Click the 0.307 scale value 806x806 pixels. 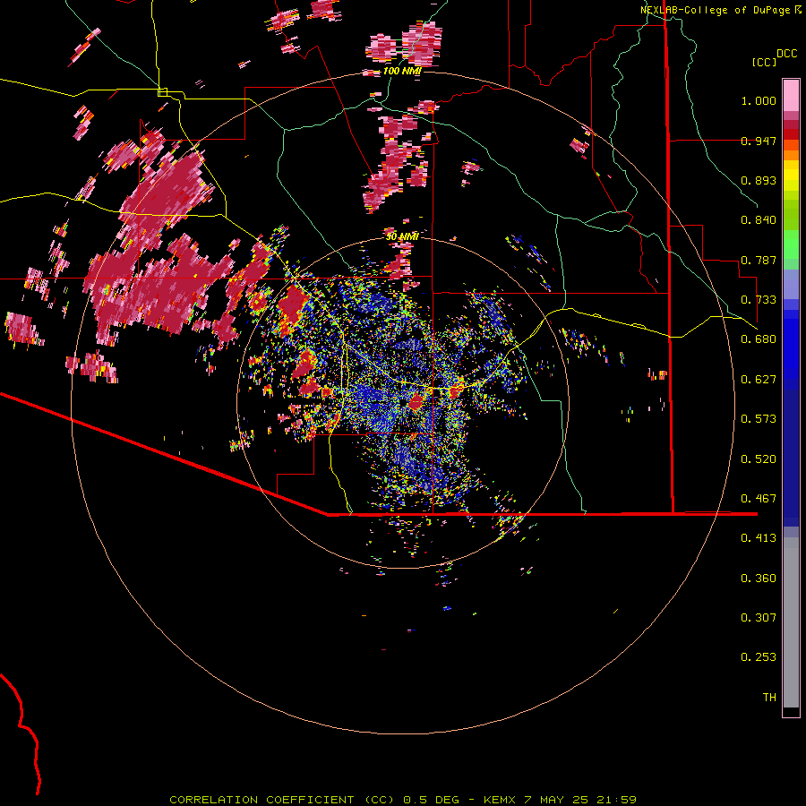pos(759,618)
